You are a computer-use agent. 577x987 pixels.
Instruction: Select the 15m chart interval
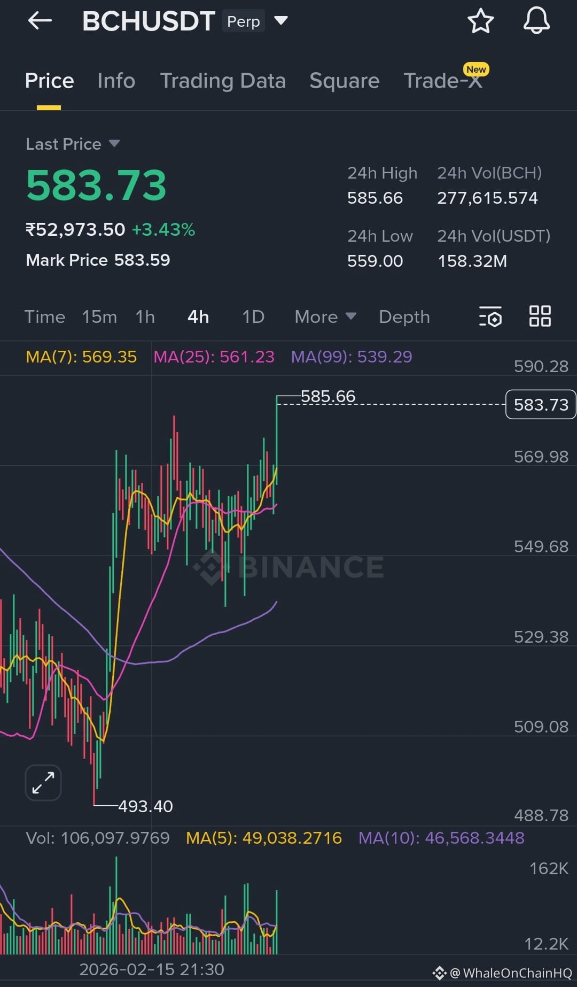point(99,317)
